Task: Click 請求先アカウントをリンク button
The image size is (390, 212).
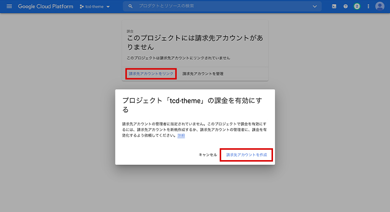Action: 151,74
